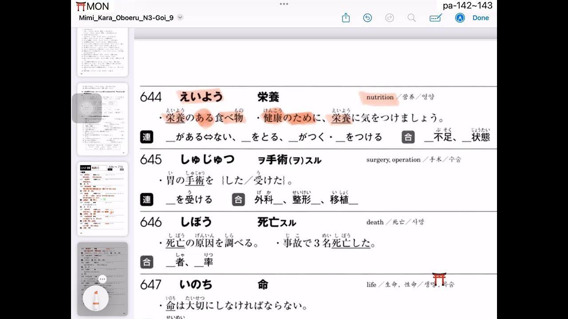
Task: Select the first page thumbnail in sidebar
Action: point(103,52)
